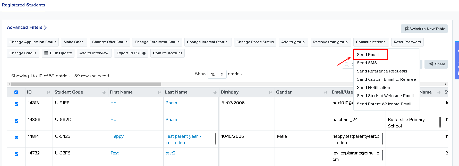Toggle the select-all header checkbox
Image resolution: width=459 pixels, height=166 pixels.
pos(16,92)
